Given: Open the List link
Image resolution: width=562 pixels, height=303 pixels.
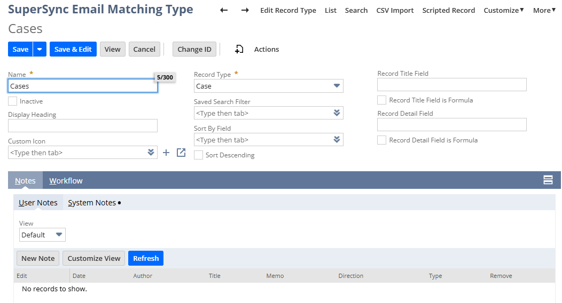Looking at the screenshot, I should coord(331,10).
